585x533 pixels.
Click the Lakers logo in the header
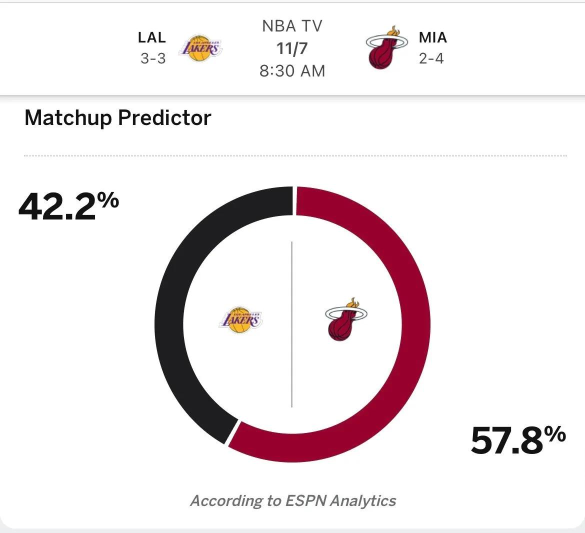(200, 48)
